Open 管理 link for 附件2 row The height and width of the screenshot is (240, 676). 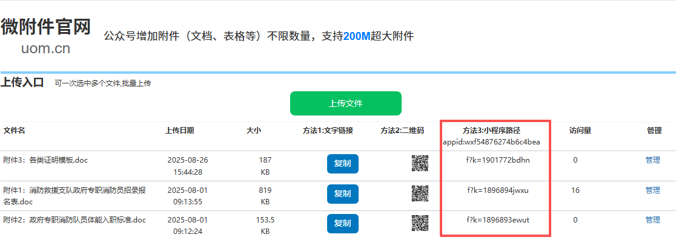tap(653, 220)
